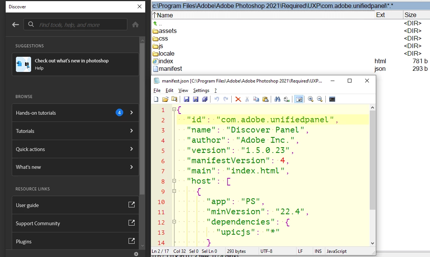Click the INS mode indicator

tap(318, 251)
